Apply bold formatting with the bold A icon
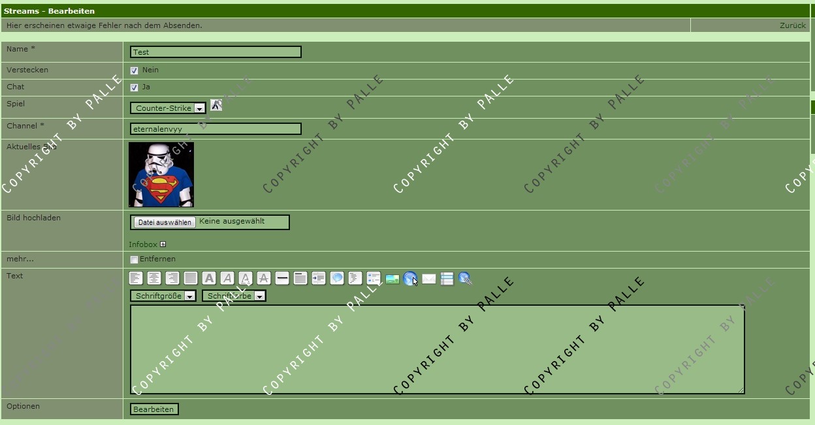This screenshot has height=425, width=815. (x=209, y=278)
